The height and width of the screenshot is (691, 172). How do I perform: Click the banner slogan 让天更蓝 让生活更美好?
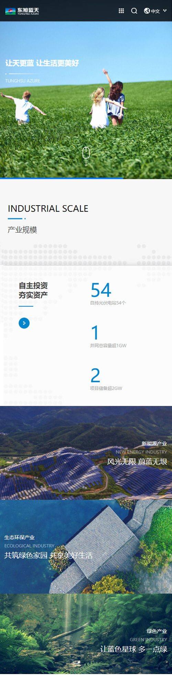click(42, 63)
